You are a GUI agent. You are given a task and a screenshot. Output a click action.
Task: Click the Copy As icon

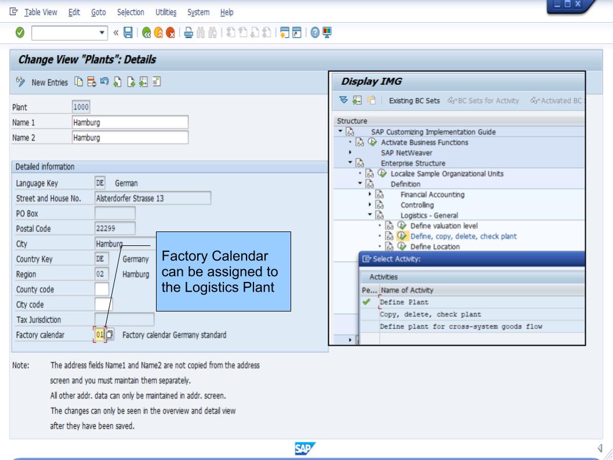point(79,82)
